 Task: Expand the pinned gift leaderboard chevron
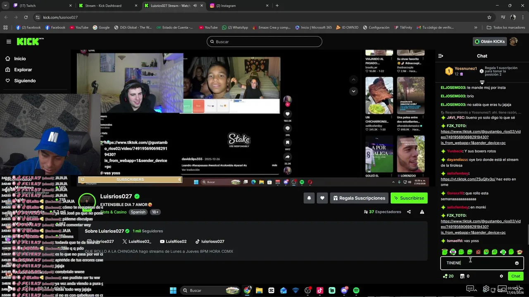click(482, 82)
